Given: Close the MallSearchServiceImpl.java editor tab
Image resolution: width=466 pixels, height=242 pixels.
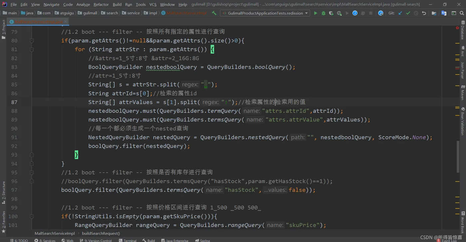Looking at the screenshot, I should point(66,21).
